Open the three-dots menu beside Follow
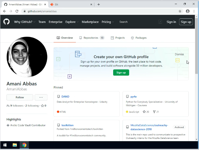Screen dimensions: 199x150 pyautogui.click(x=41, y=97)
